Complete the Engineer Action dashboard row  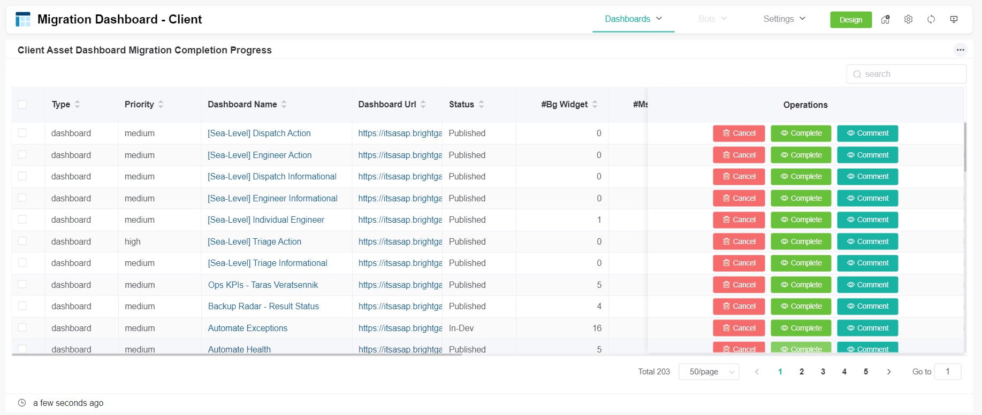pos(801,155)
